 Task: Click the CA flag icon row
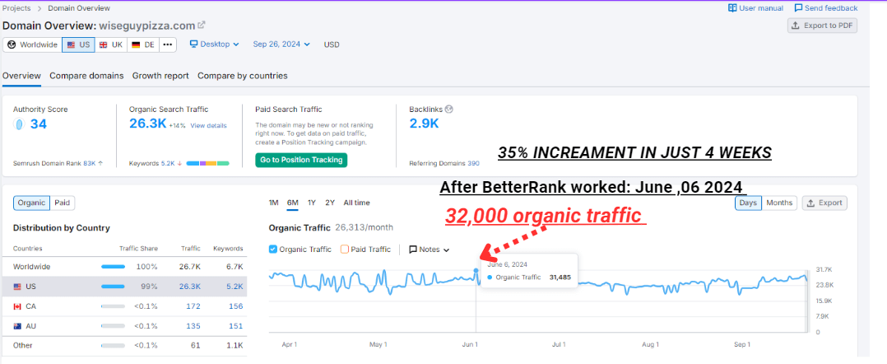pos(18,306)
